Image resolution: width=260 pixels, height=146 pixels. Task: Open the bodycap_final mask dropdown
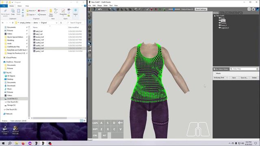[221, 77]
